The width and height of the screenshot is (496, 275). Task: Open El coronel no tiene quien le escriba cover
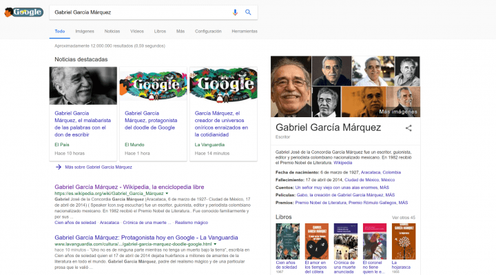pos(375,241)
